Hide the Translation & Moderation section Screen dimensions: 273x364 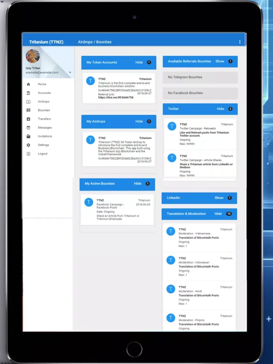tap(218, 214)
